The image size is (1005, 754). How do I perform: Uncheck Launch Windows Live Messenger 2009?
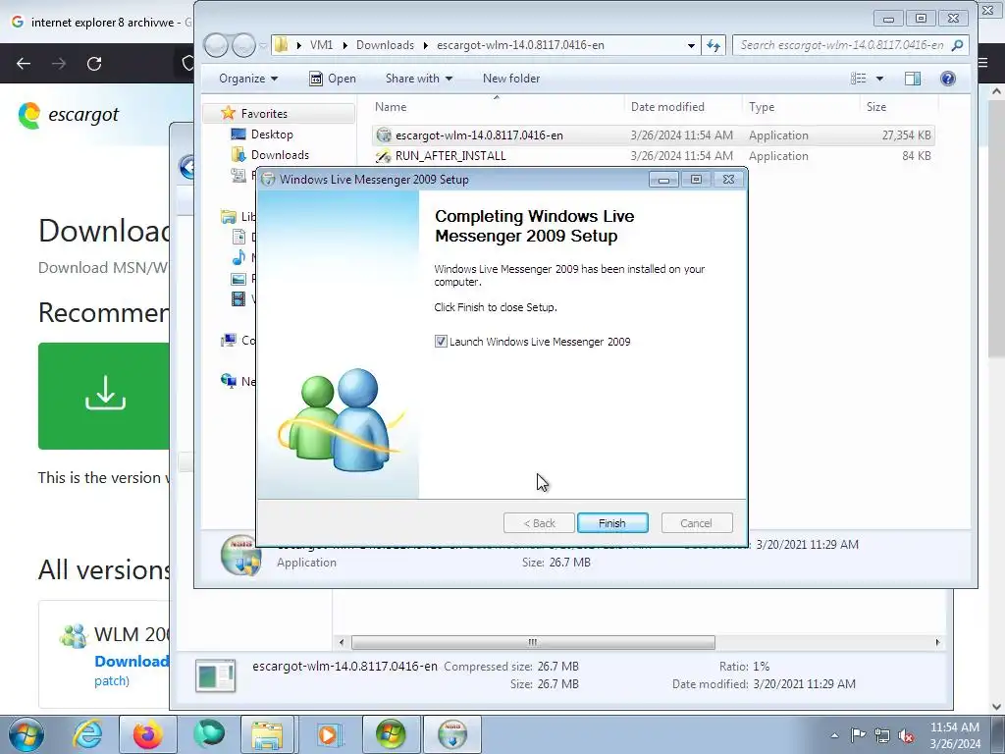(441, 342)
